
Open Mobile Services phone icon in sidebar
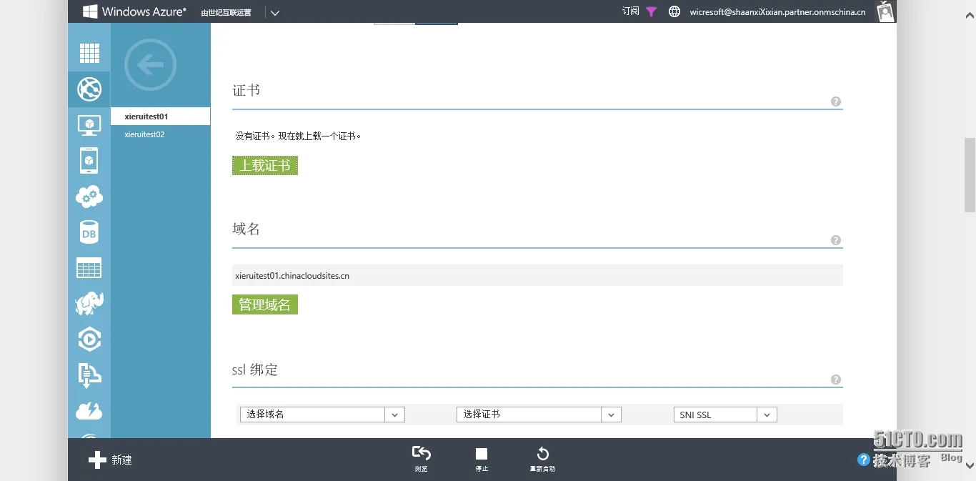pyautogui.click(x=89, y=161)
